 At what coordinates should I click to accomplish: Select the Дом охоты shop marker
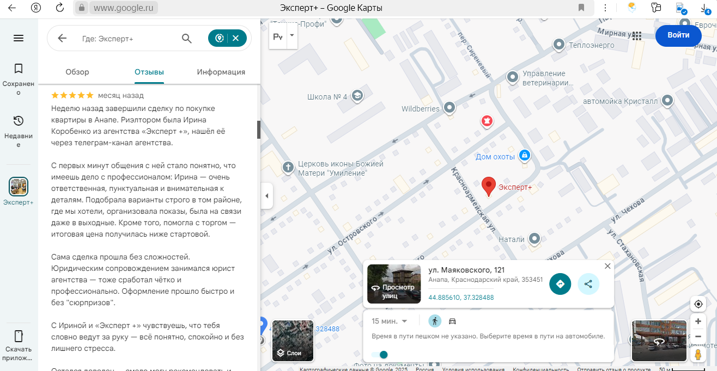coord(524,156)
